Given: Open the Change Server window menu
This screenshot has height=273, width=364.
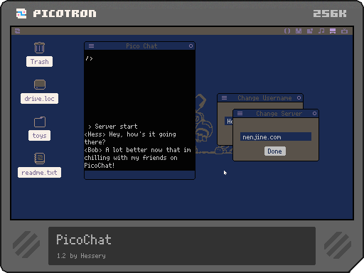Looking at the screenshot, I should (x=240, y=114).
